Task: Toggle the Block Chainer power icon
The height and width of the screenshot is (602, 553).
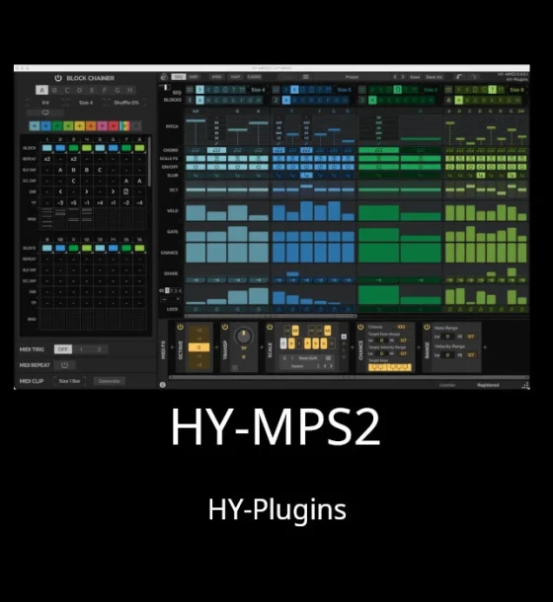Action: pyautogui.click(x=58, y=78)
